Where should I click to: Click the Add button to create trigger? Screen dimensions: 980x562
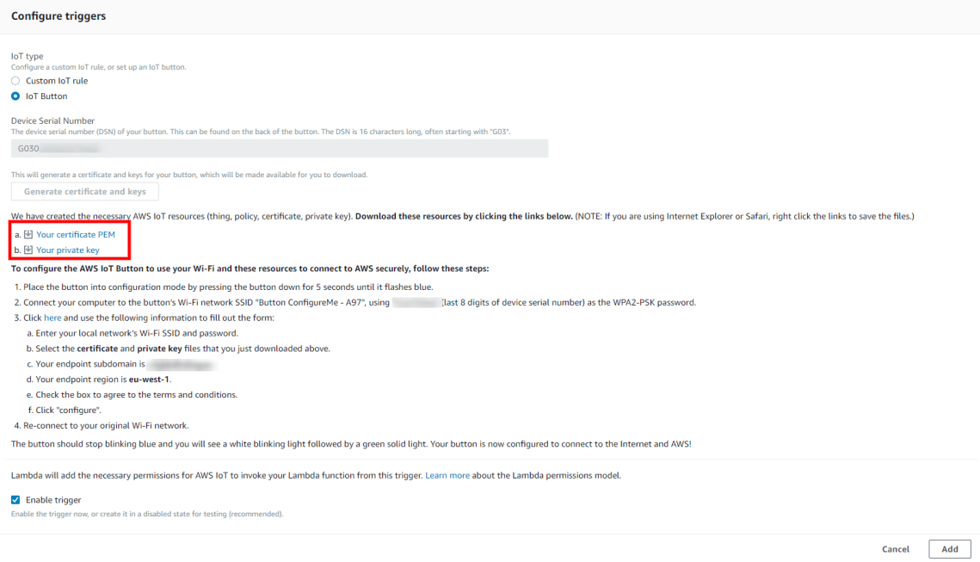coord(949,548)
